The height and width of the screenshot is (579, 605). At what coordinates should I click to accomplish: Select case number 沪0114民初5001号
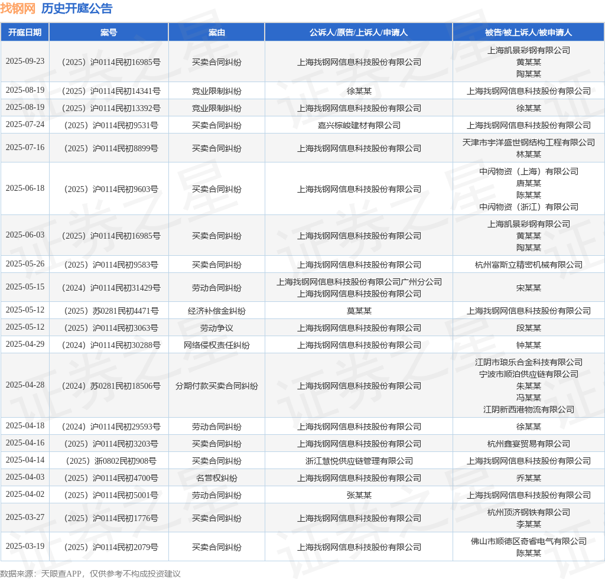click(111, 495)
